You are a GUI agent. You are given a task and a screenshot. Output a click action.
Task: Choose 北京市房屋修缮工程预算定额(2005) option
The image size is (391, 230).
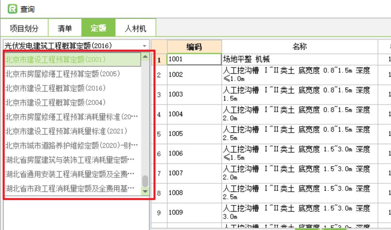pyautogui.click(x=63, y=74)
